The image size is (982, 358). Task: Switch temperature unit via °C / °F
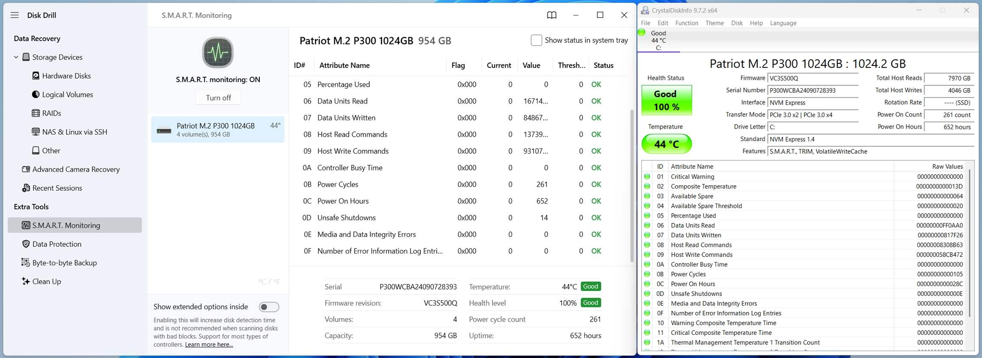pyautogui.click(x=269, y=281)
